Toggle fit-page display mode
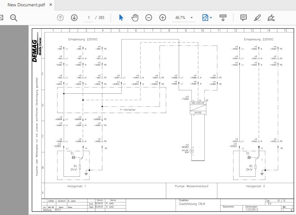296x215 pixels. click(x=205, y=18)
